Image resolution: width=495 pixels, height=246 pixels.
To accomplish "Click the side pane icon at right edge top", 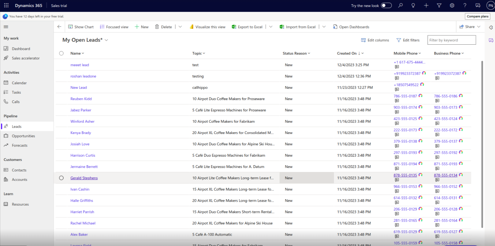I will [491, 27].
